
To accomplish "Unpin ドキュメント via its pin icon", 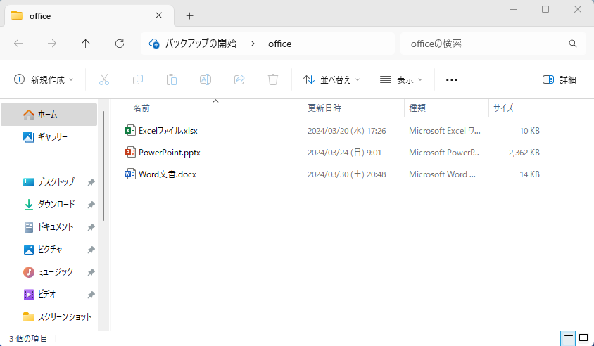I will click(x=91, y=227).
